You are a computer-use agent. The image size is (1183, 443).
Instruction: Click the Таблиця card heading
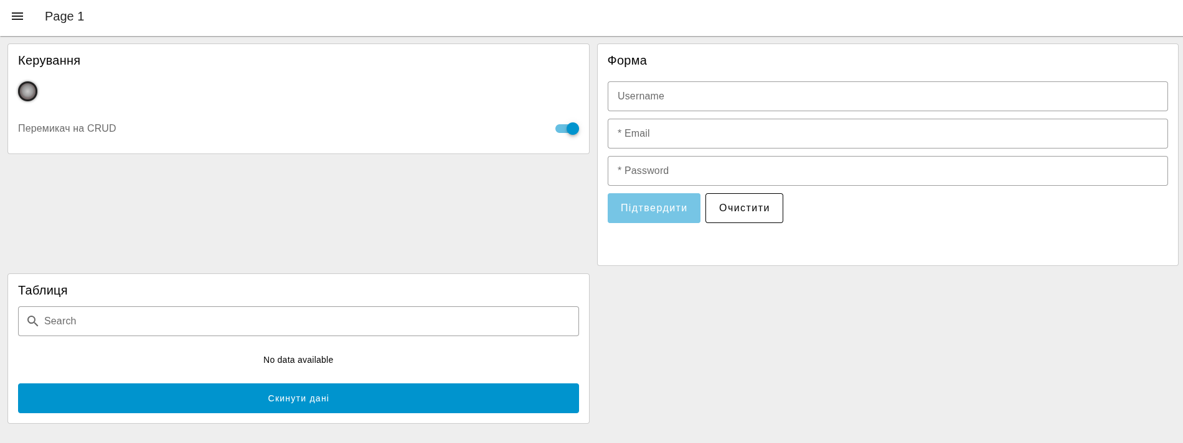coord(43,290)
